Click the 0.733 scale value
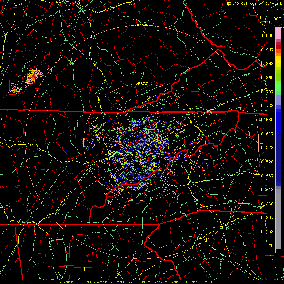The image size is (284, 284). click(267, 106)
